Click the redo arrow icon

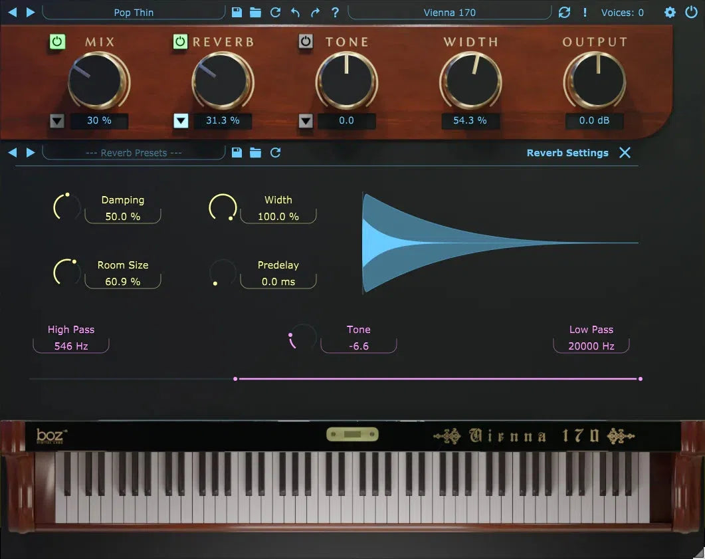[315, 12]
